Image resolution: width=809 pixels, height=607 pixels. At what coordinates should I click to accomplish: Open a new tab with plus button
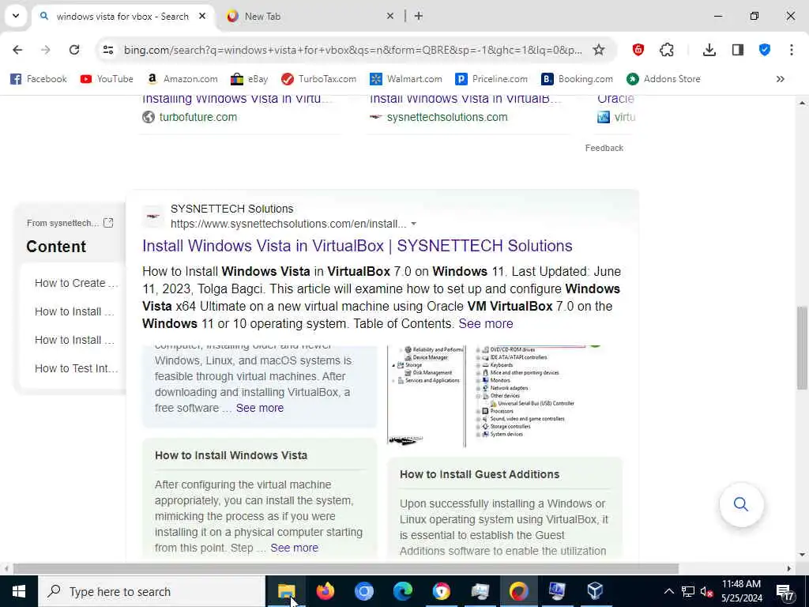tap(419, 16)
